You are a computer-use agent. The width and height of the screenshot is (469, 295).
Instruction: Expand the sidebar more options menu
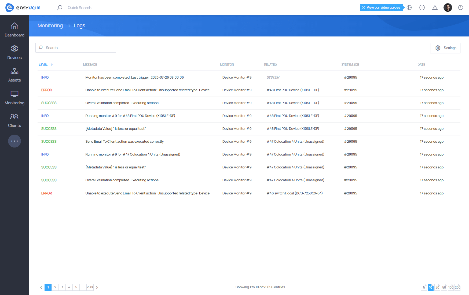coord(14,141)
